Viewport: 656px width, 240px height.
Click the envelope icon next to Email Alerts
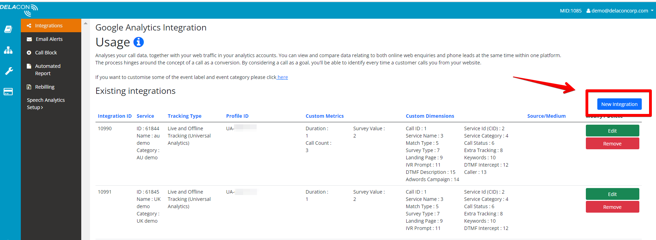[29, 39]
